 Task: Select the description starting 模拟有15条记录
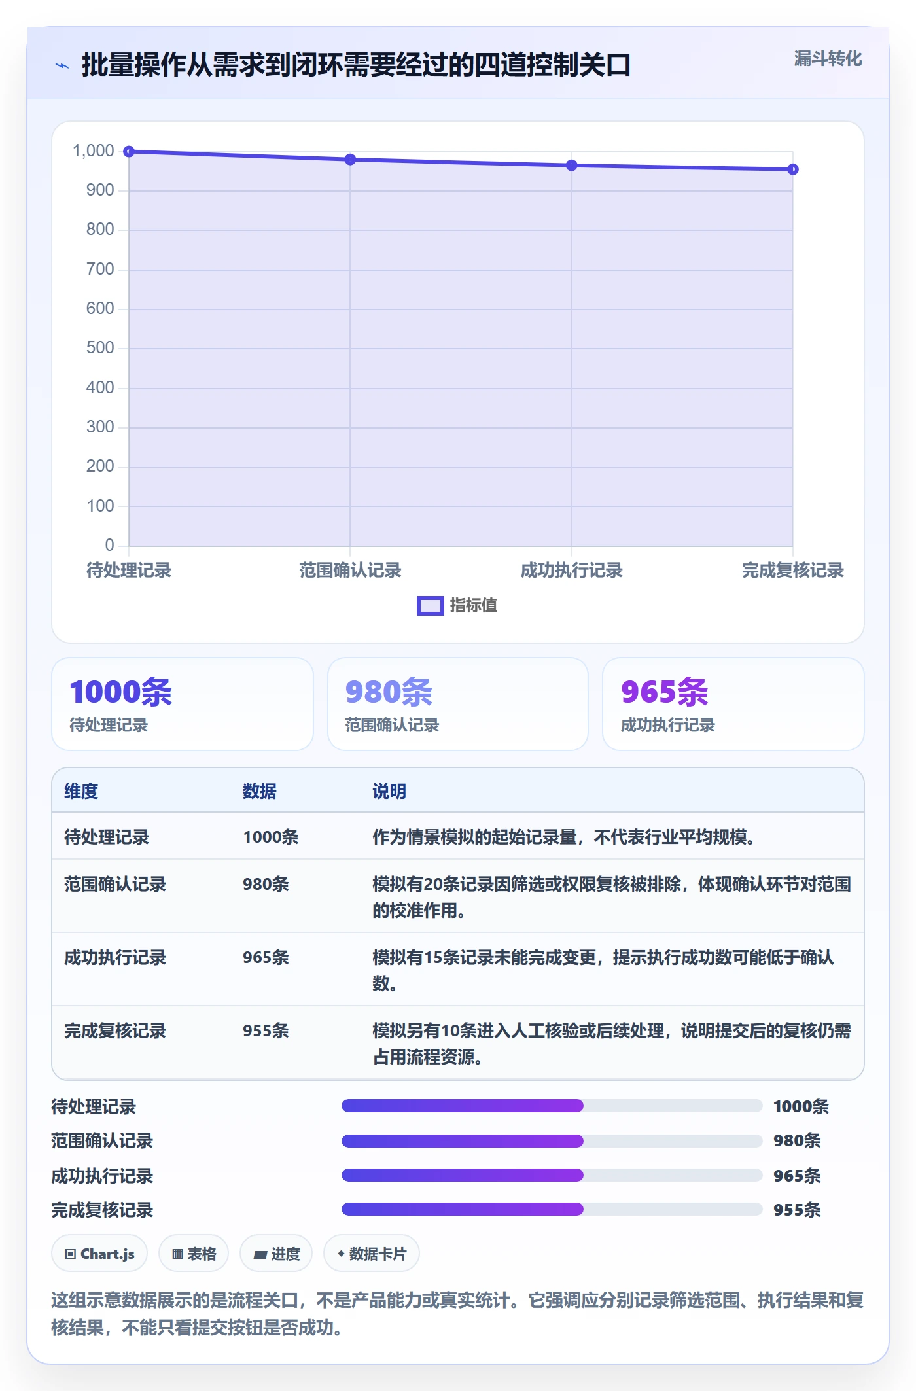pos(603,970)
